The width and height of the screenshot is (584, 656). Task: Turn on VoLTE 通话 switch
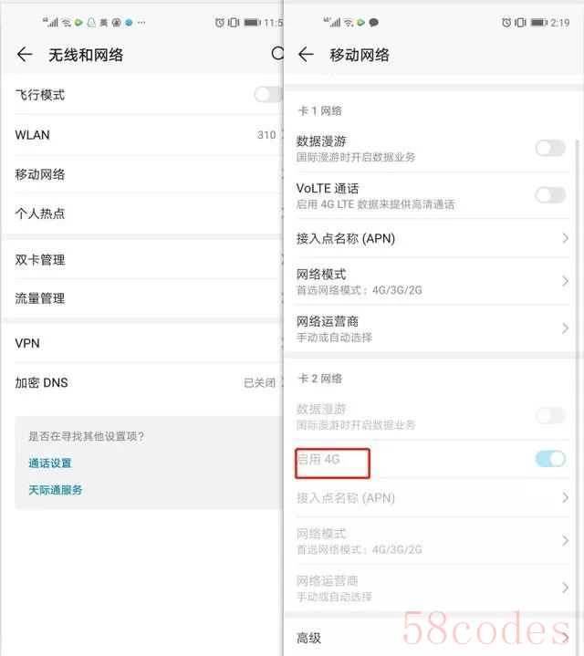pos(550,195)
